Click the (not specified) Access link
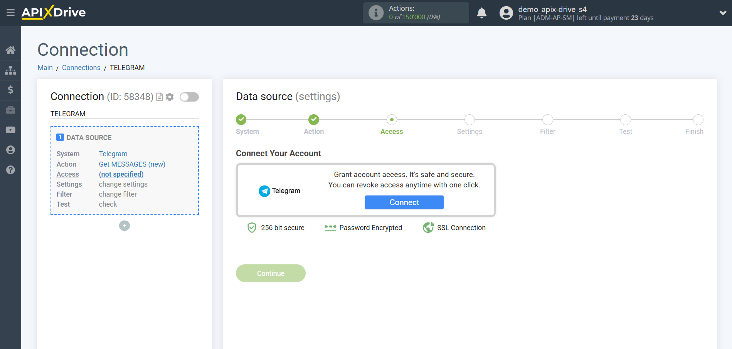Viewport: 732px width, 349px height. pyautogui.click(x=121, y=174)
